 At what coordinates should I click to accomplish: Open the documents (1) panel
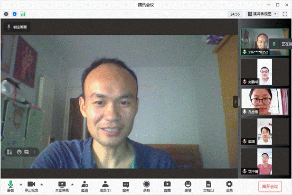[209, 187]
